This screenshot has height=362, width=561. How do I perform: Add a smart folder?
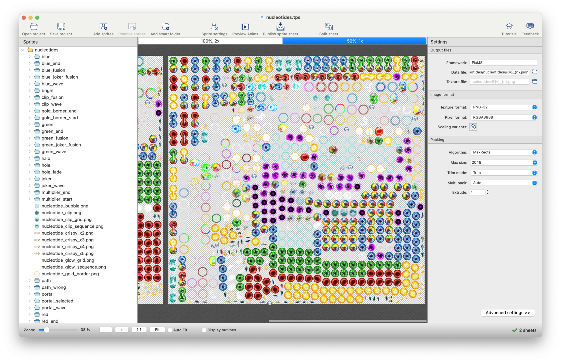tap(165, 29)
